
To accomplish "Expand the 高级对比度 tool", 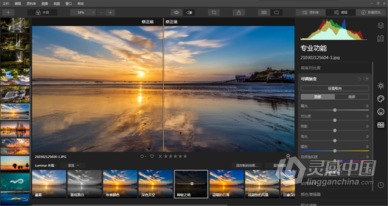I will (310, 68).
